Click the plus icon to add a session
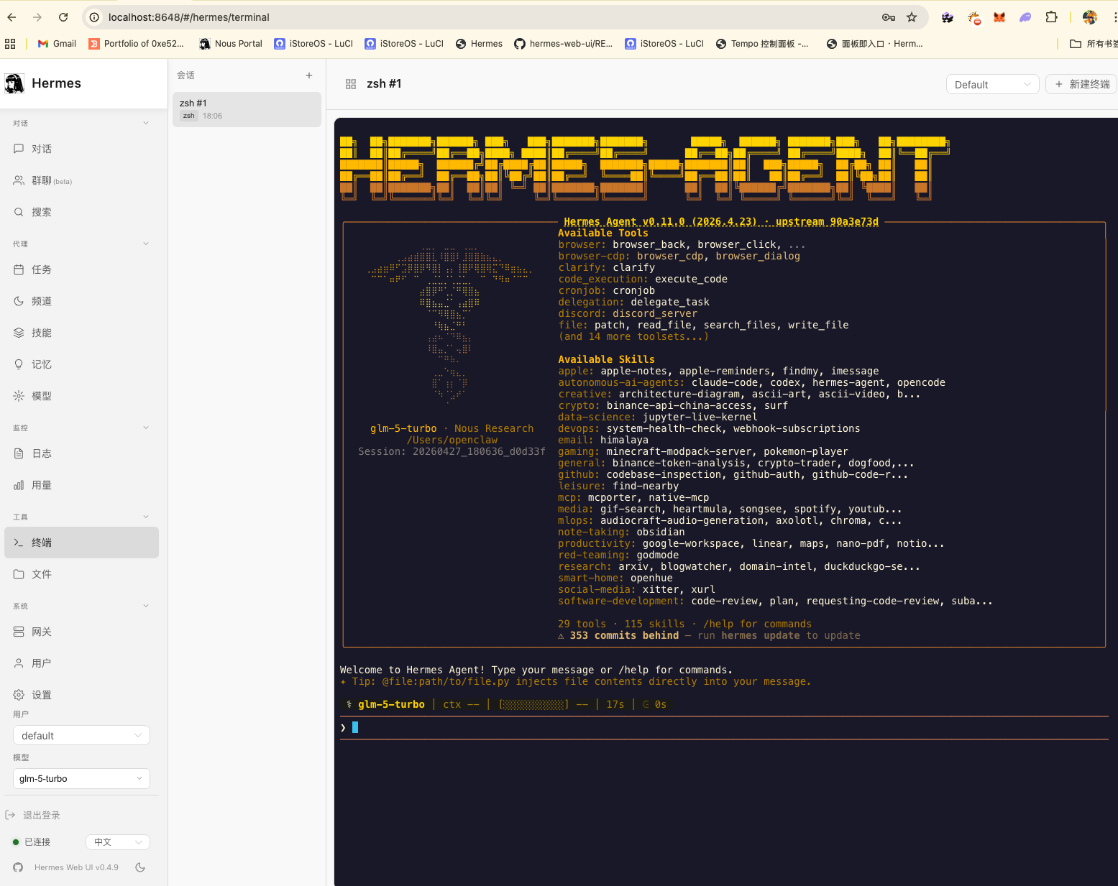The image size is (1118, 886). (x=309, y=75)
